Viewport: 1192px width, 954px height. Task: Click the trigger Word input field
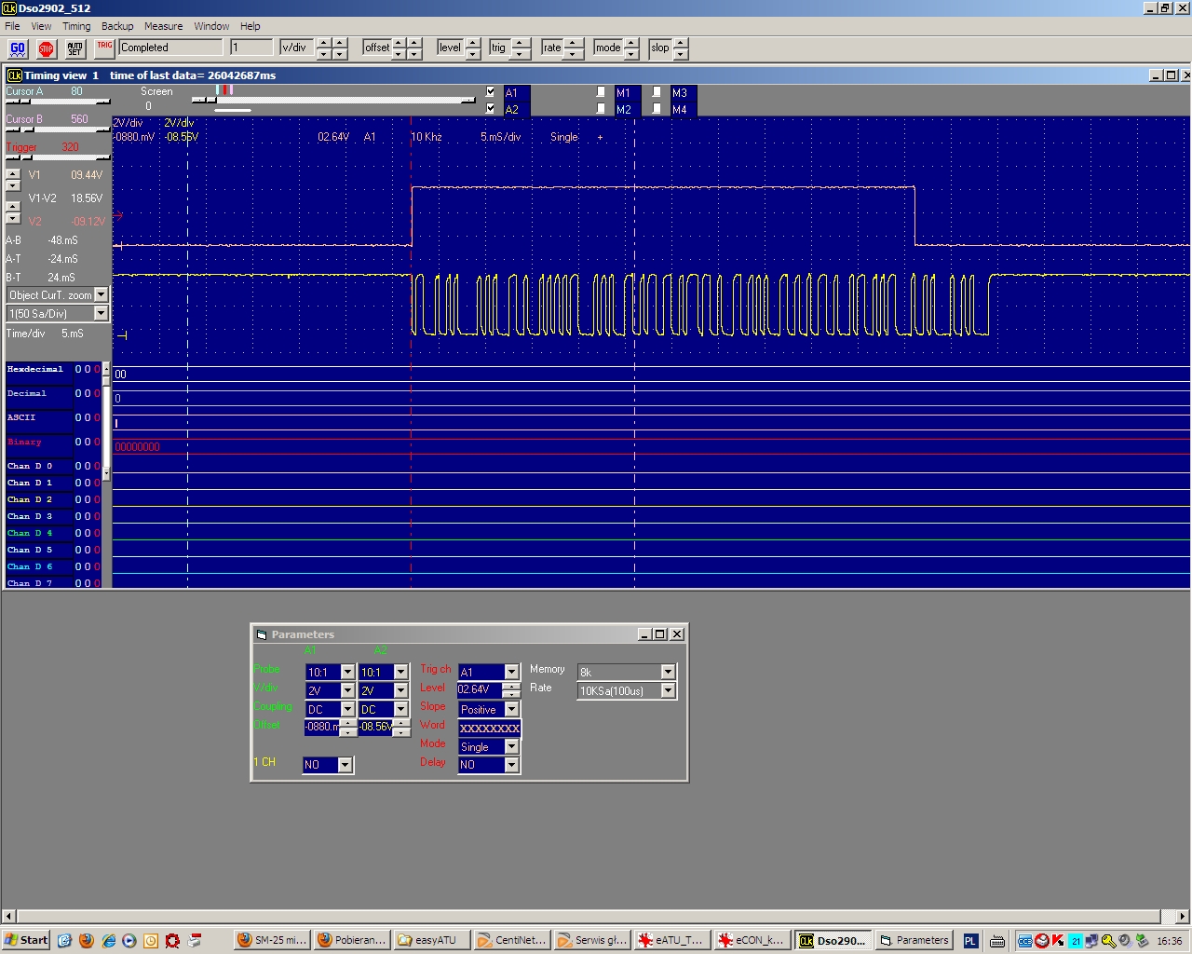[x=489, y=729]
